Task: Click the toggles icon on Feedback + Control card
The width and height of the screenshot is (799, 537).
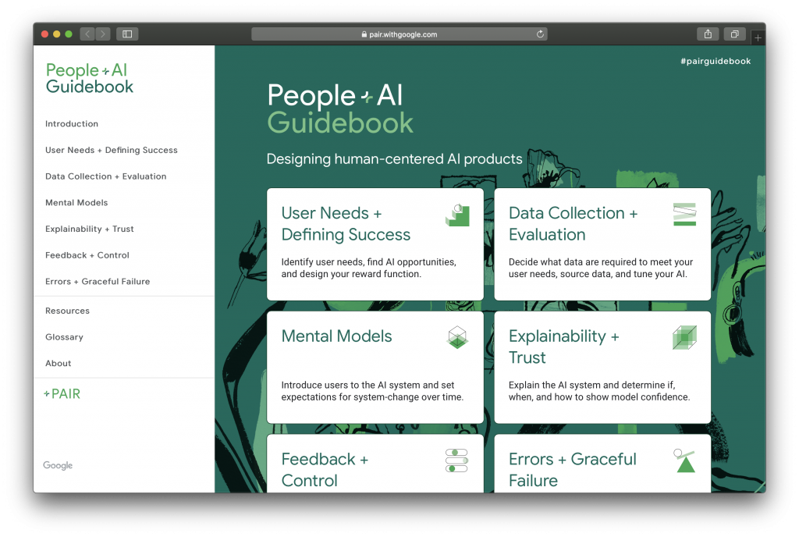Action: point(456,461)
